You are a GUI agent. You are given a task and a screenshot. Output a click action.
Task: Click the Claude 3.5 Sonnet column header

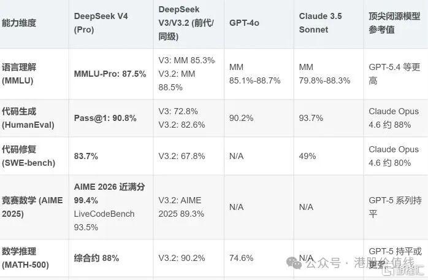click(x=320, y=23)
